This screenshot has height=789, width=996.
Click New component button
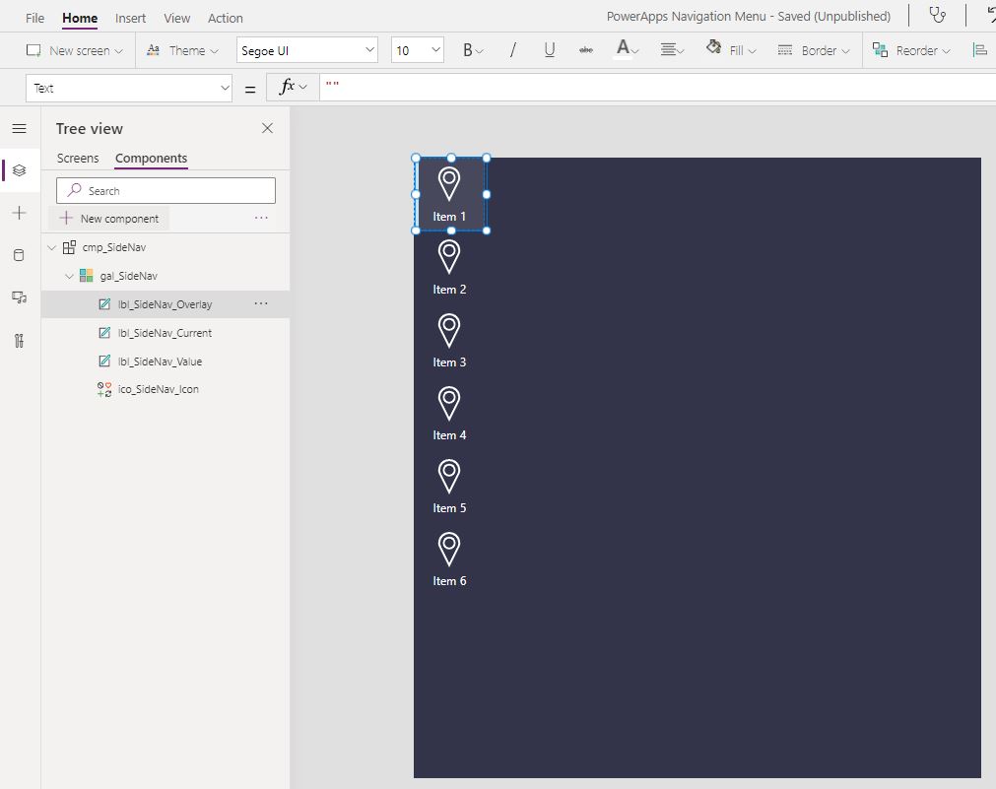[x=109, y=219]
